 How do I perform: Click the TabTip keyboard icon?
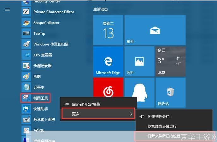click(26, 33)
